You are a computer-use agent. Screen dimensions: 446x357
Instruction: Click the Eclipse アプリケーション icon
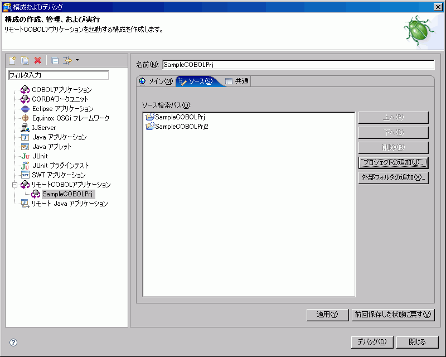click(x=25, y=109)
